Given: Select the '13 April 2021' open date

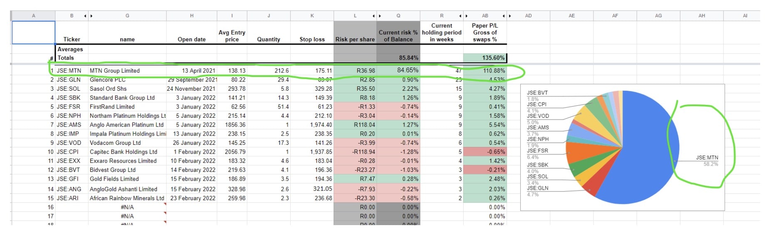Looking at the screenshot, I should (192, 71).
